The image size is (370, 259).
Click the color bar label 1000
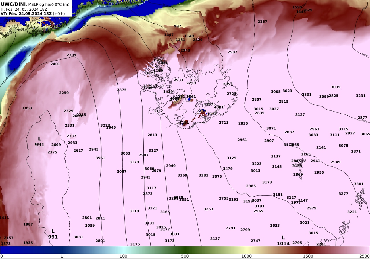point(247,256)
